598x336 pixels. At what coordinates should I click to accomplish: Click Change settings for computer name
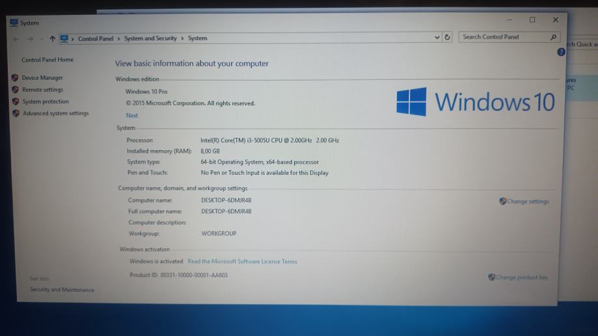click(528, 201)
